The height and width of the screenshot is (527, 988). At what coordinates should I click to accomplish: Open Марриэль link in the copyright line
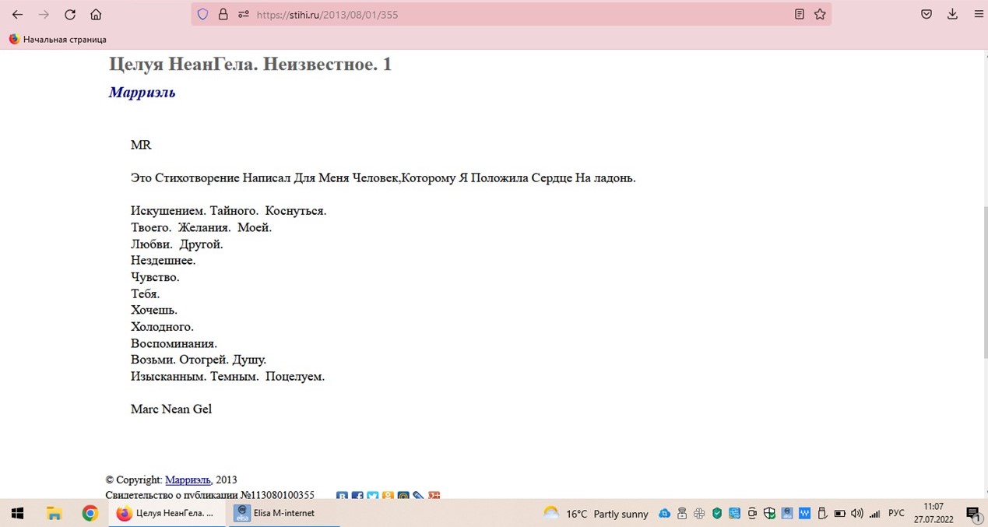click(188, 480)
